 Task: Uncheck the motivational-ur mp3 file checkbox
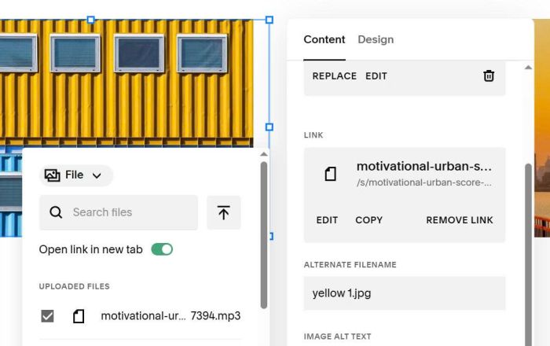point(48,316)
